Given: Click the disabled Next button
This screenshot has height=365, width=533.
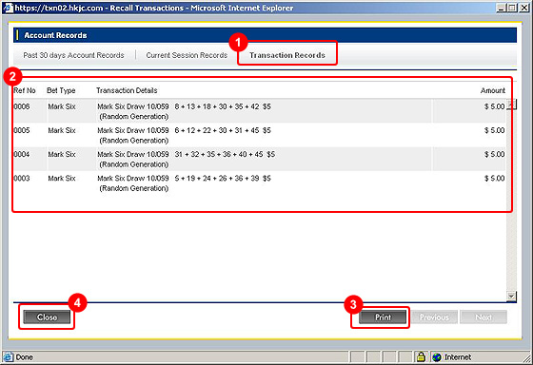Looking at the screenshot, I should coord(484,317).
